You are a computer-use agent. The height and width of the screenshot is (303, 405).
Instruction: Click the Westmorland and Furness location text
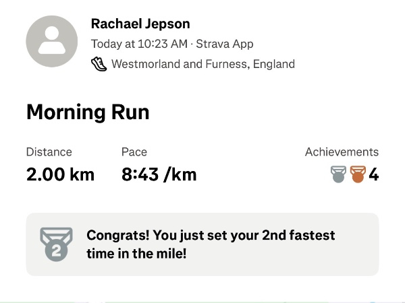point(202,65)
